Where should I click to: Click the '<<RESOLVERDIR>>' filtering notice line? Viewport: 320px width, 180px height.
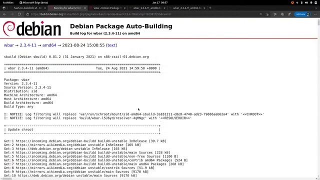click(98, 118)
